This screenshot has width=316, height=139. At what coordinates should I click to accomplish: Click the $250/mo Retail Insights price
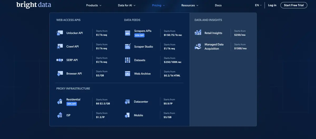(x=240, y=35)
